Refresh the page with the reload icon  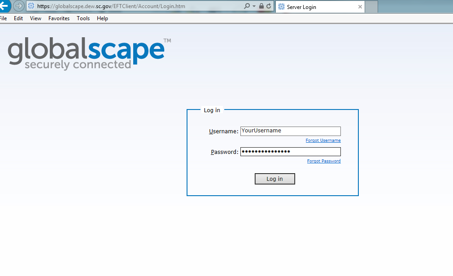point(269,7)
